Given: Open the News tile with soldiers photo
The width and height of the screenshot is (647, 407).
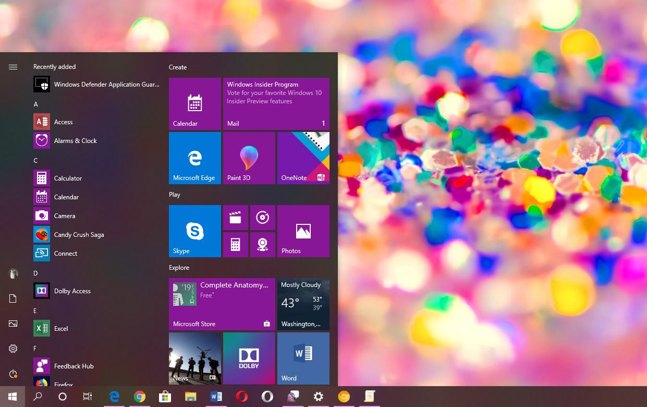Looking at the screenshot, I should tap(195, 358).
